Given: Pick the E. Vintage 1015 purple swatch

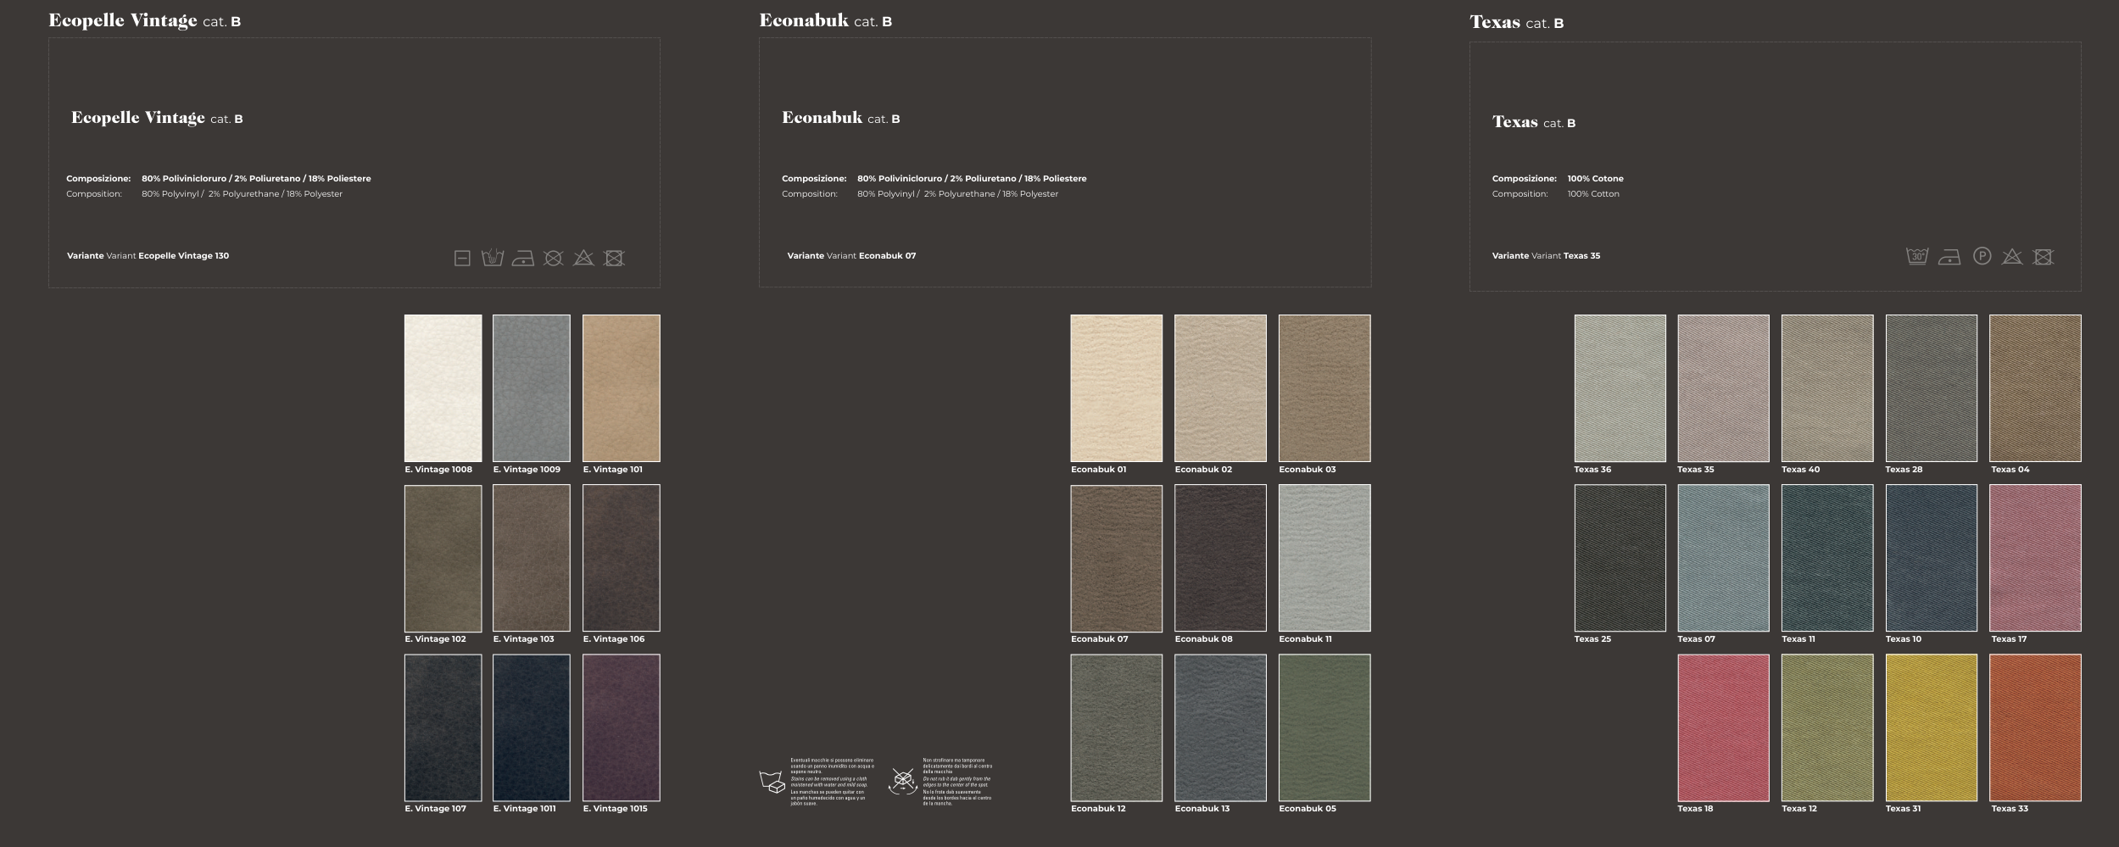Looking at the screenshot, I should [621, 727].
